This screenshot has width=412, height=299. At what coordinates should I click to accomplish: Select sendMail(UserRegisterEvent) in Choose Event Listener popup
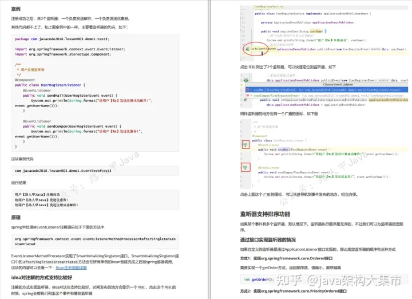(x=327, y=90)
